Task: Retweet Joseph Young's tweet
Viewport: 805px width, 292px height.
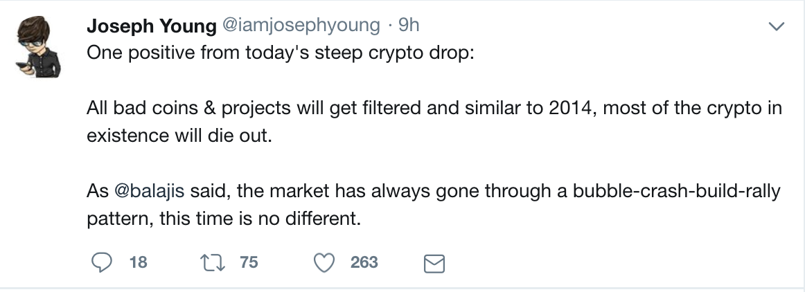Action: [x=209, y=262]
